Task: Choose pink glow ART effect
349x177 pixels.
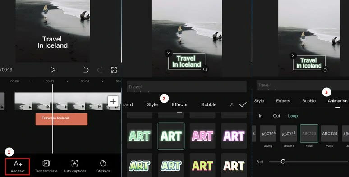Action: click(x=202, y=136)
